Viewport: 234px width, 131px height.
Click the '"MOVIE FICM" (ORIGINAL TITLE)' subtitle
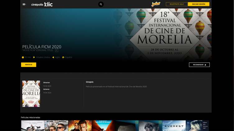(x=38, y=50)
